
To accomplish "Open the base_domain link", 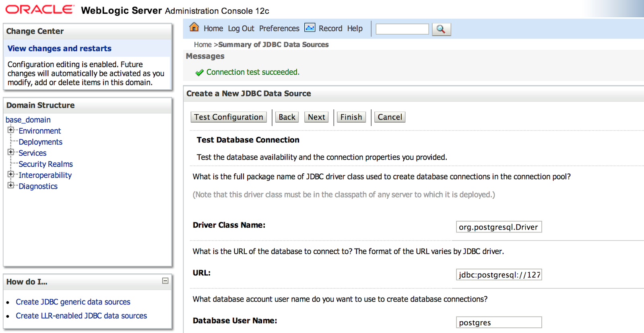I will (x=28, y=120).
